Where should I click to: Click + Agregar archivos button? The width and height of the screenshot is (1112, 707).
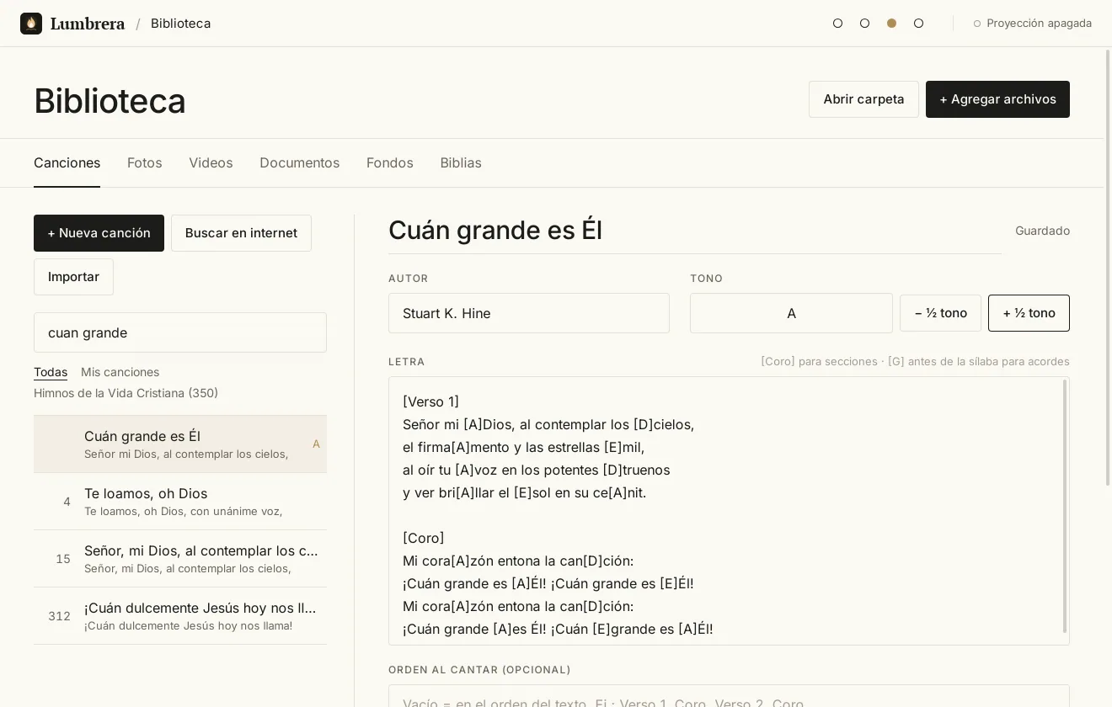[997, 99]
